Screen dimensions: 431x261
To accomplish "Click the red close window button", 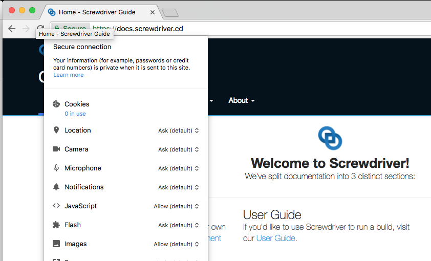I will [x=12, y=10].
